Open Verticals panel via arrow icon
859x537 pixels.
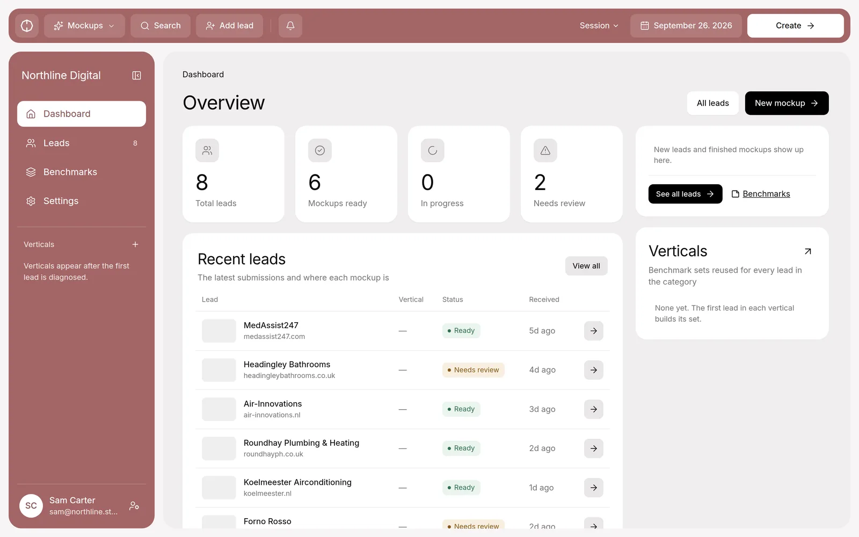(x=808, y=251)
